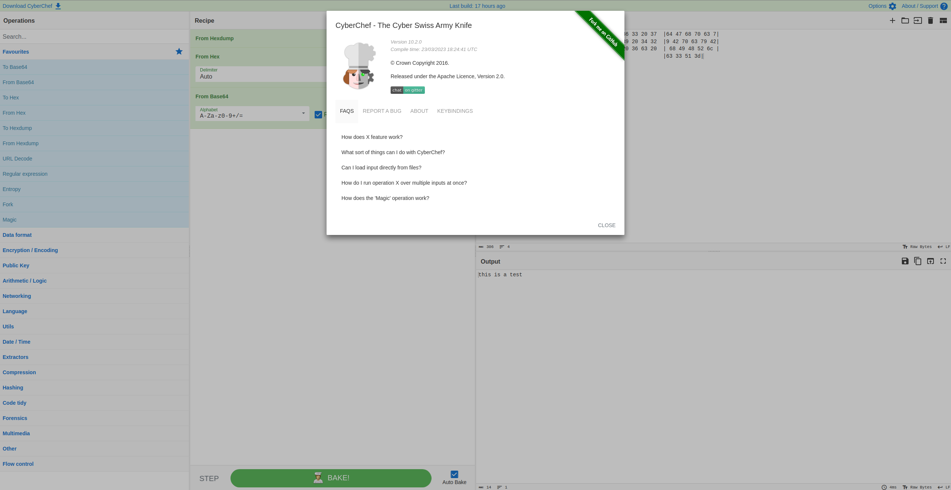Open a file as input using the folder icon
951x490 pixels.
(905, 20)
